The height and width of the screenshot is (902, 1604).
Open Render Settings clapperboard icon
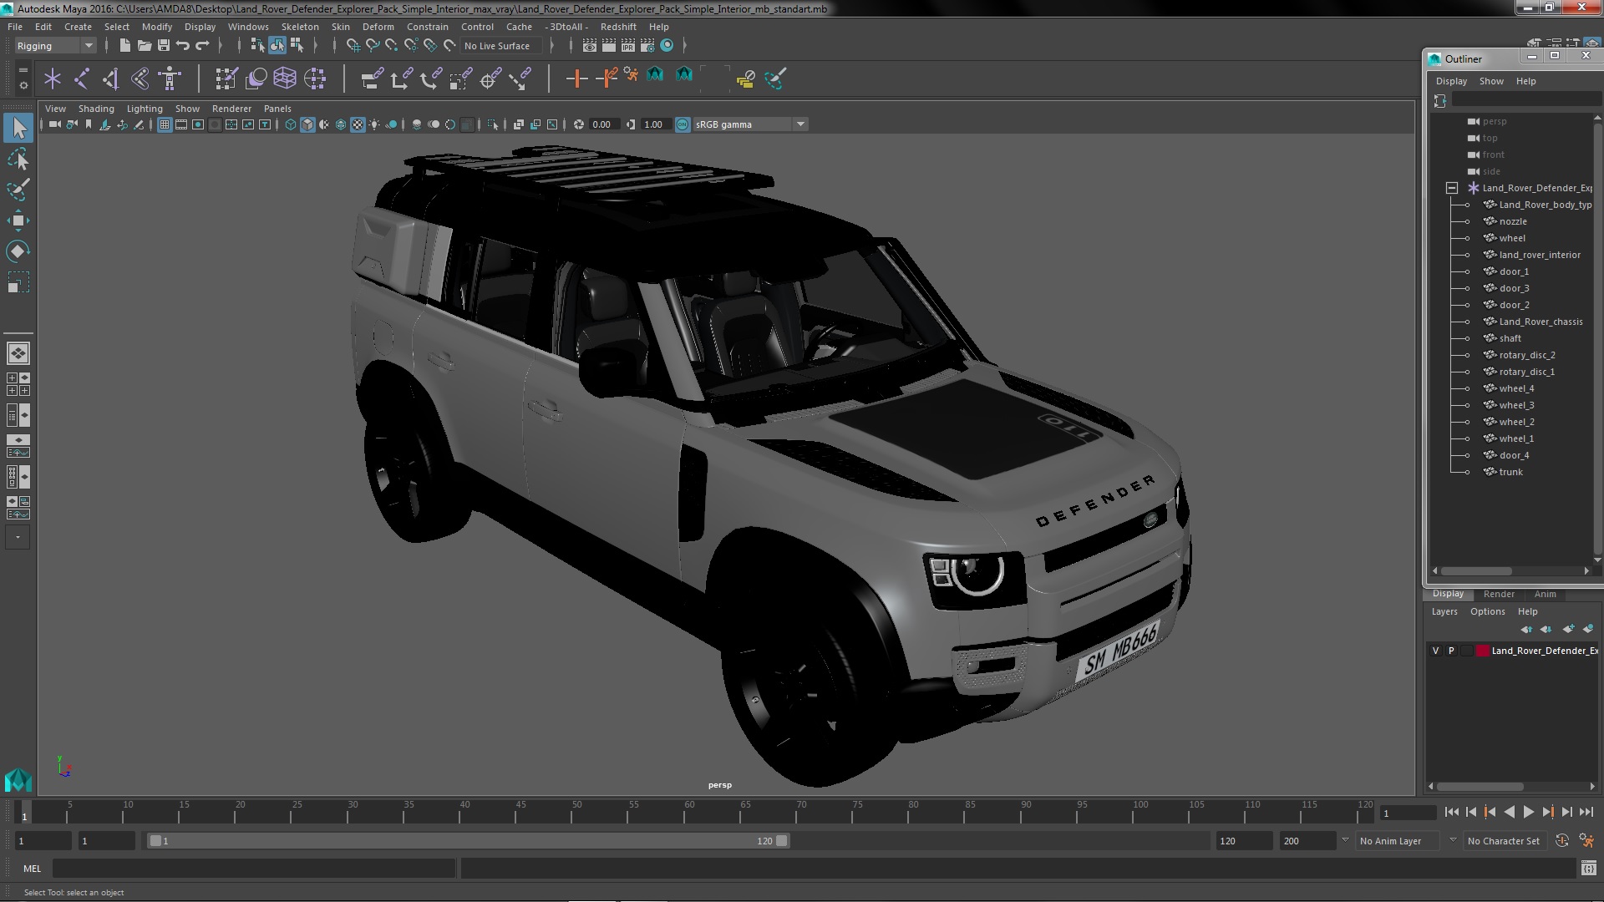pyautogui.click(x=647, y=45)
